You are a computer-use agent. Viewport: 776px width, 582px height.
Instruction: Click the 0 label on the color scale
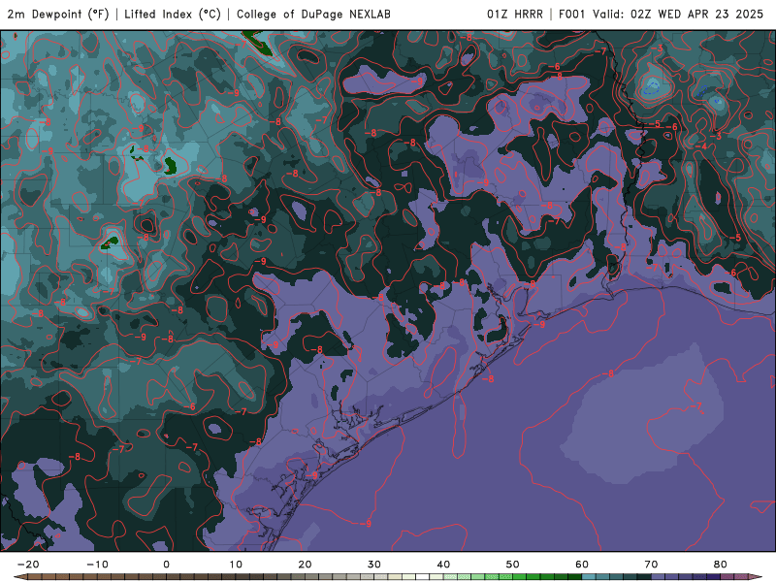pos(166,565)
